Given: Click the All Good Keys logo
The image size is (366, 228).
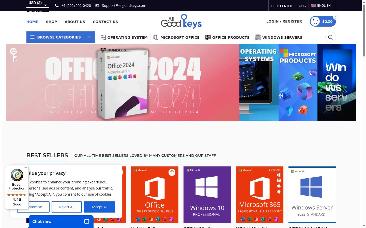Looking at the screenshot, I should click(181, 21).
